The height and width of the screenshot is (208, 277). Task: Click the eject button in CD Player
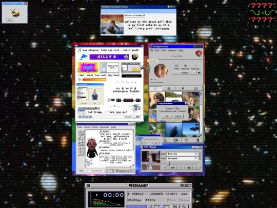[196, 167]
